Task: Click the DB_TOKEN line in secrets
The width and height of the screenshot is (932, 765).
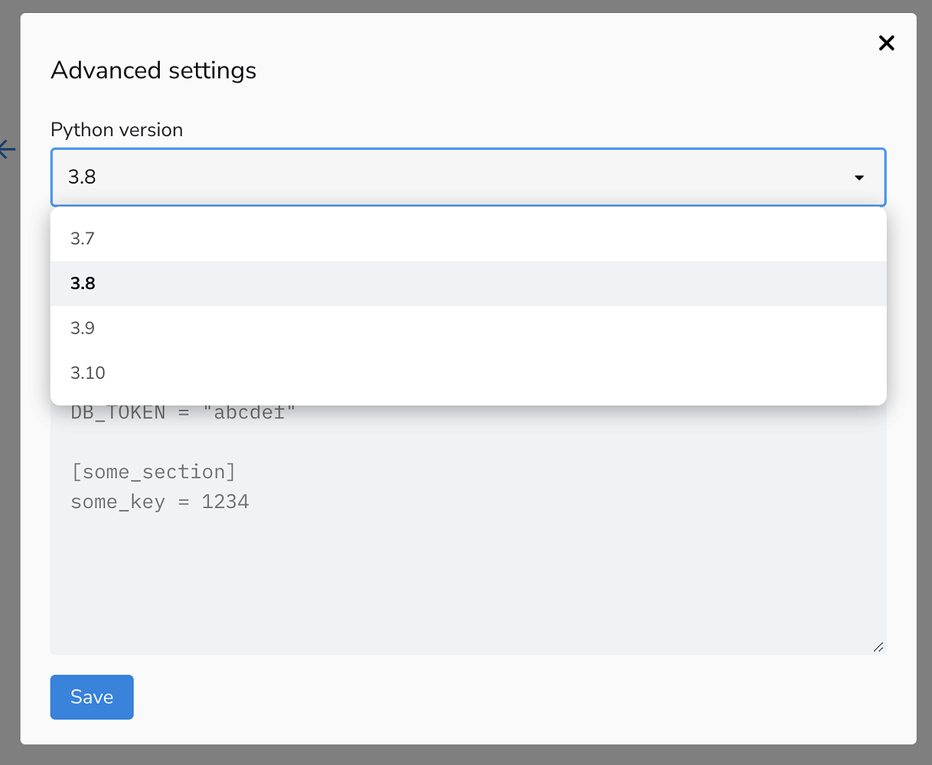Action: click(x=184, y=413)
